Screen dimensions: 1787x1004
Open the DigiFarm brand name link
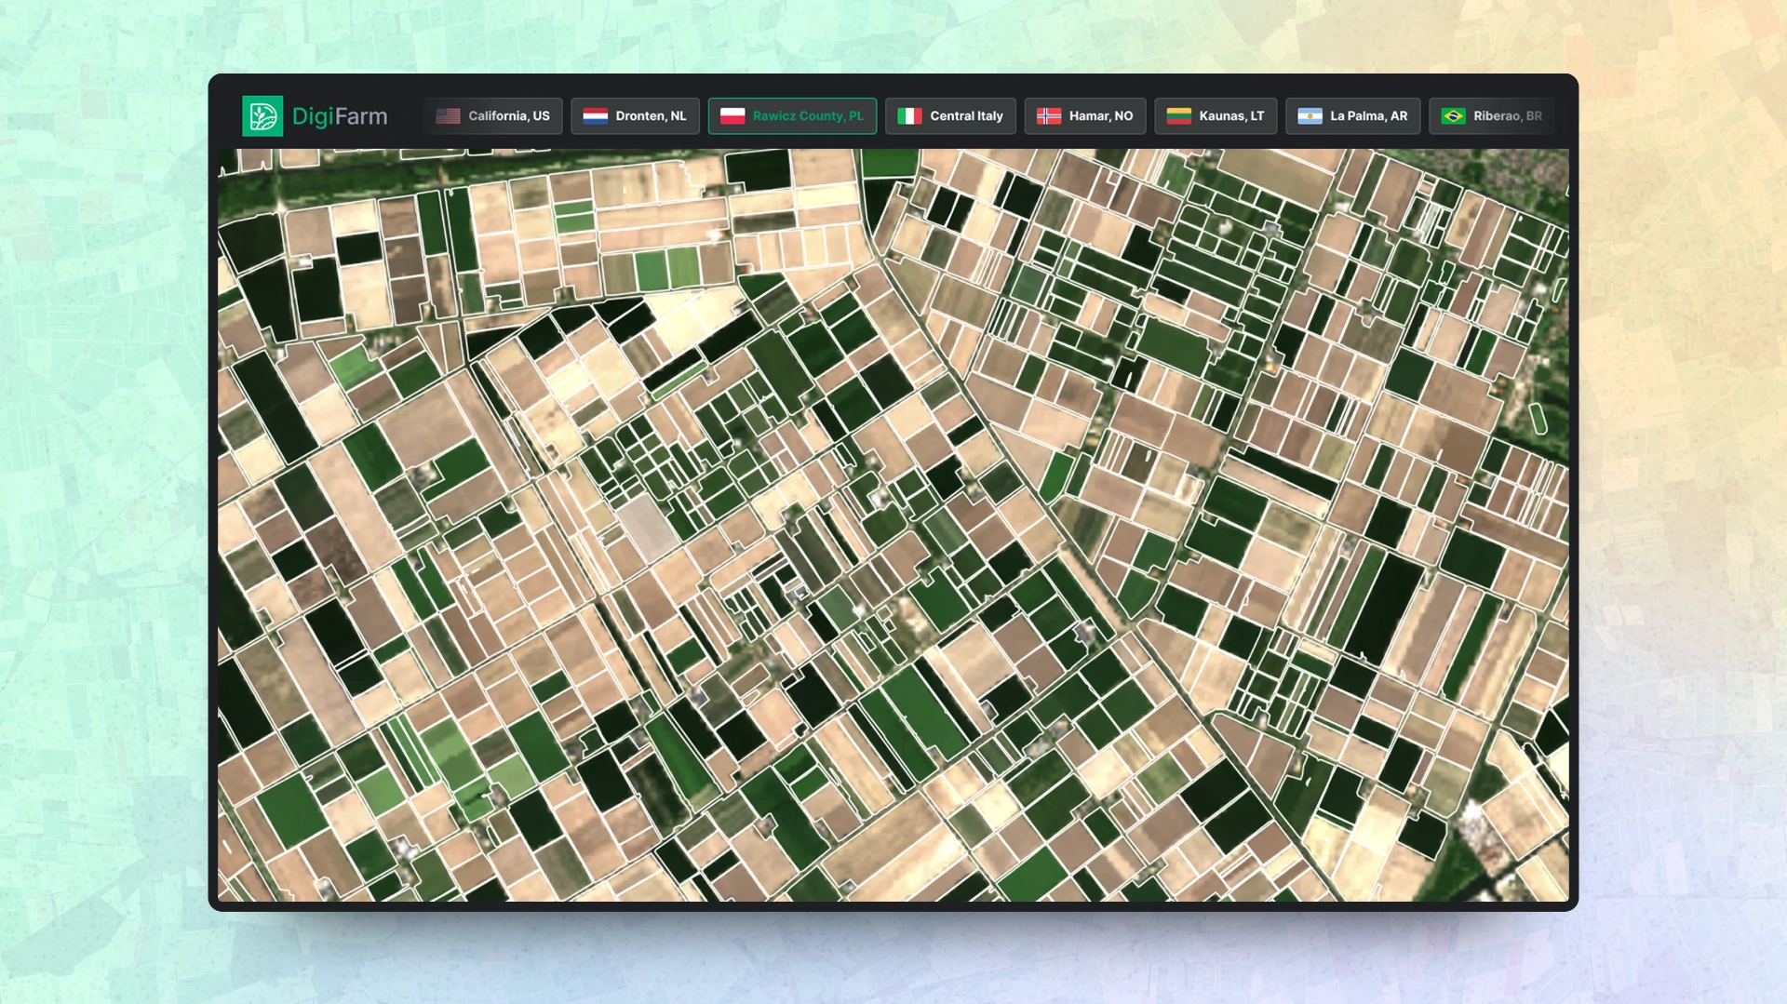click(340, 116)
